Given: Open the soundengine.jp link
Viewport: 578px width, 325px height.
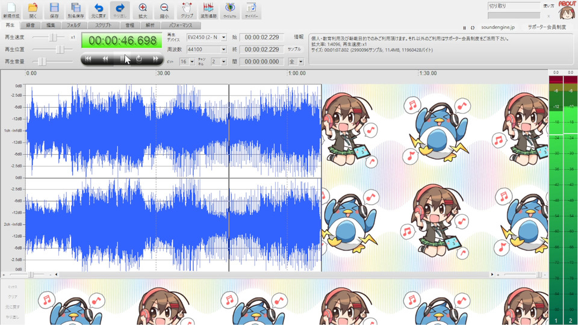Looking at the screenshot, I should pos(498,28).
